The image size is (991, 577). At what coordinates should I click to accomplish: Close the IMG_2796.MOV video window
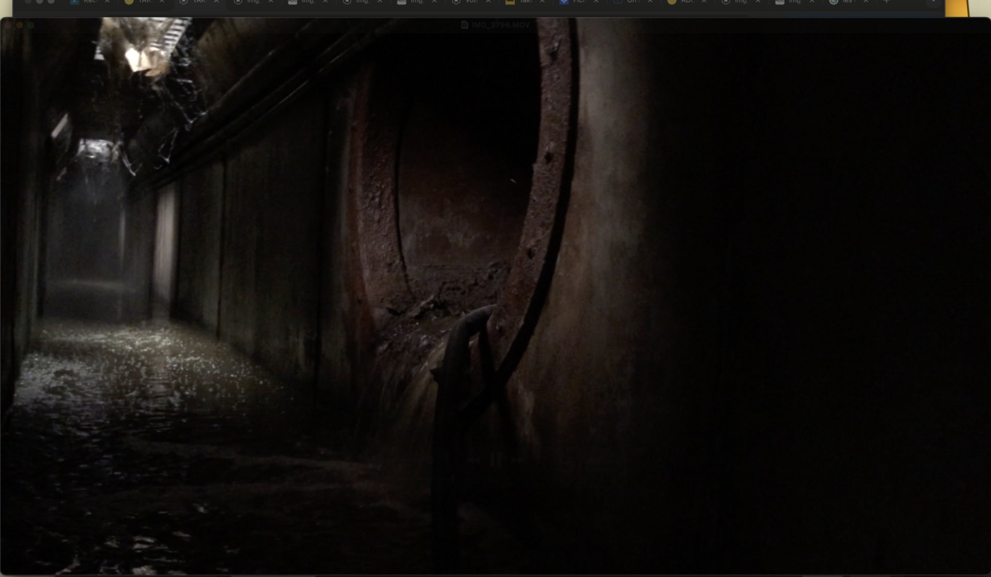(x=8, y=25)
